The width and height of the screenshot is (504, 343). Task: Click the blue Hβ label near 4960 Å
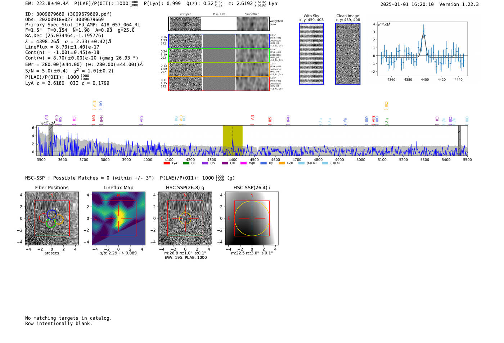click(345, 121)
